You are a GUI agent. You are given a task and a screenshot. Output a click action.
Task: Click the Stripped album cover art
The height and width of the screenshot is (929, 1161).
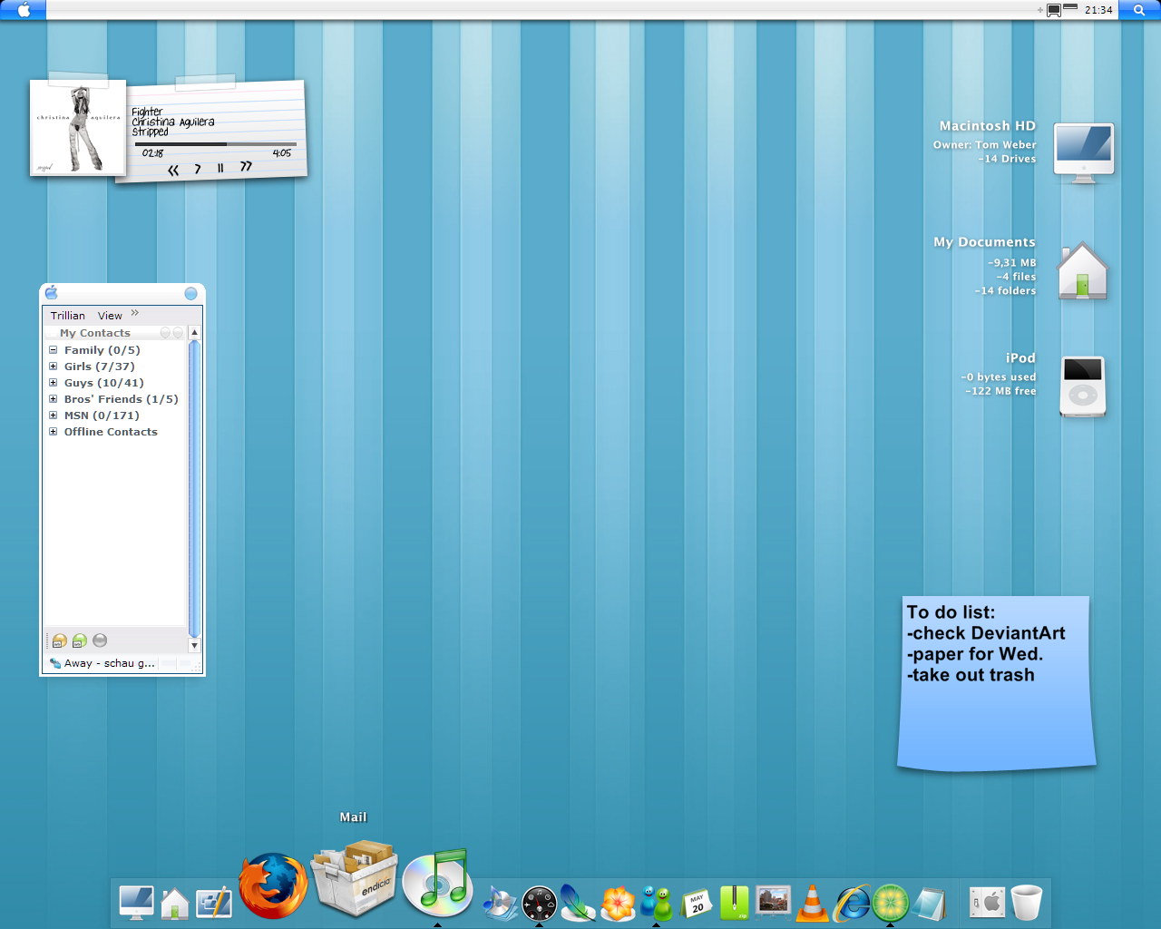point(78,127)
